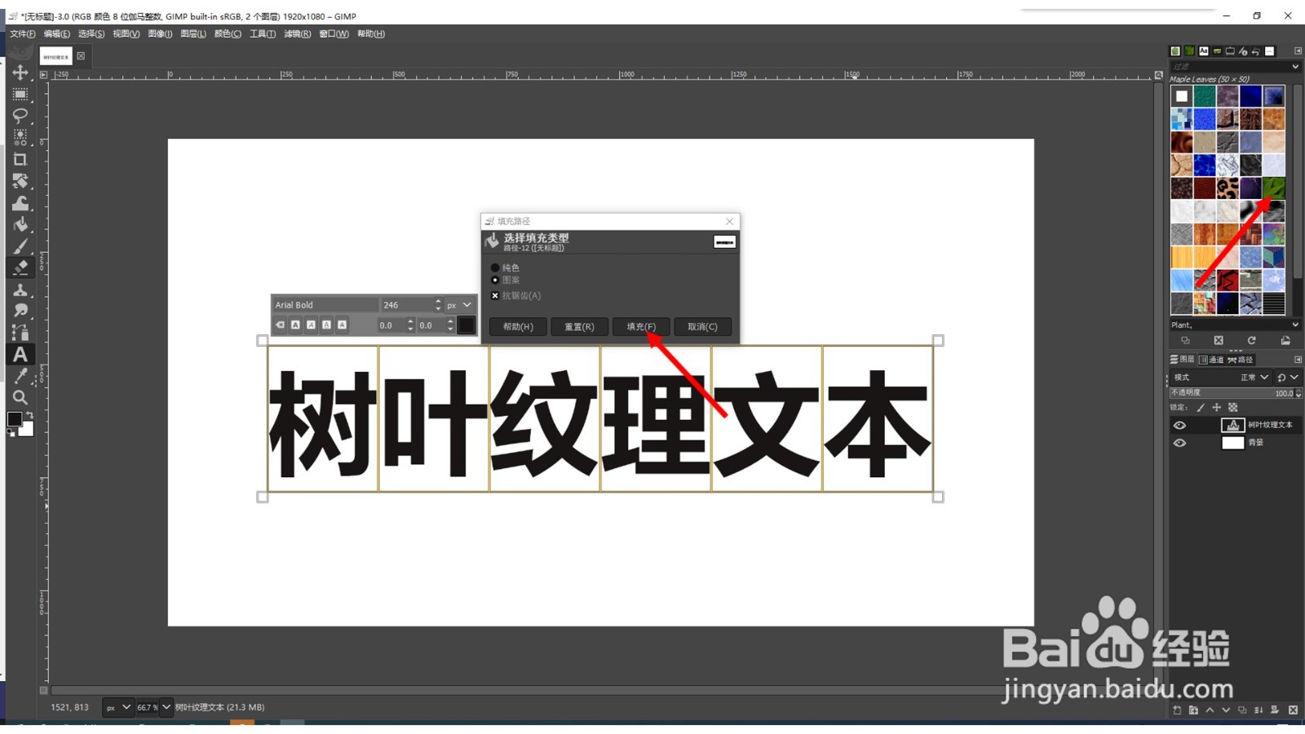
Task: Select the 纯色 fill type radio button
Action: [495, 268]
